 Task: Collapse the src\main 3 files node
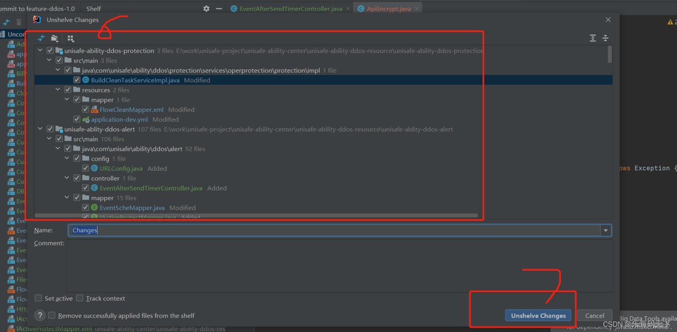click(x=50, y=60)
